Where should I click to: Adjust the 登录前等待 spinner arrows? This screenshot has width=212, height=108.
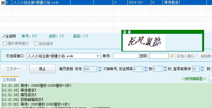click(202, 69)
